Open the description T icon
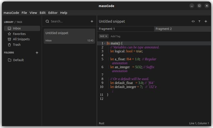This screenshot has height=128, width=213. (x=199, y=21)
